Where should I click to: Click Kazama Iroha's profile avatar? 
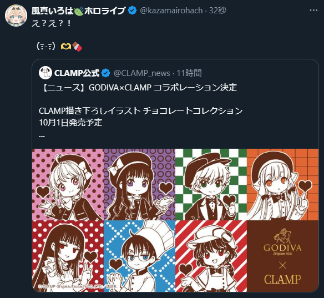16,16
